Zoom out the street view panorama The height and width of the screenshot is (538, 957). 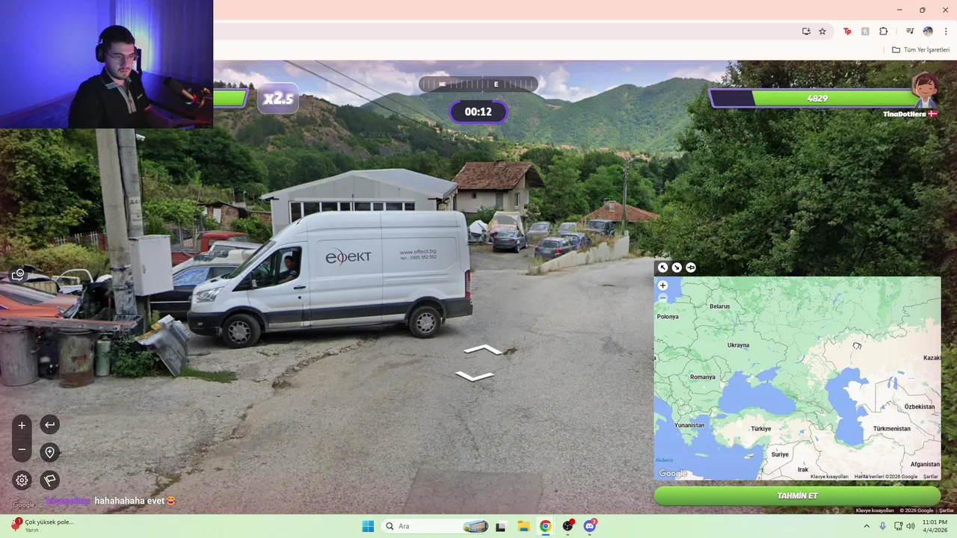22,449
